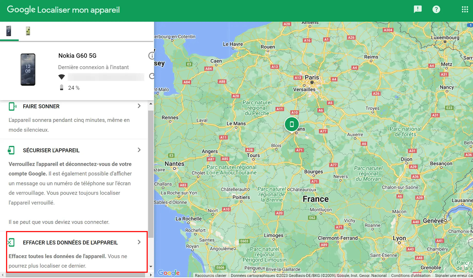This screenshot has height=278, width=473.
Task: Select EFFACER LES DONNÉES DE L'APPAREIL
Action: point(70,243)
